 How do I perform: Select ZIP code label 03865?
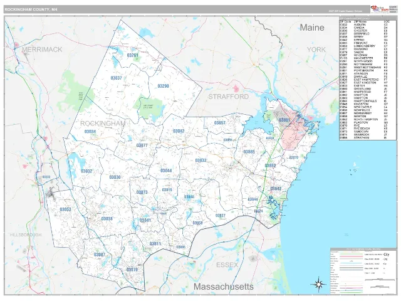(181, 247)
